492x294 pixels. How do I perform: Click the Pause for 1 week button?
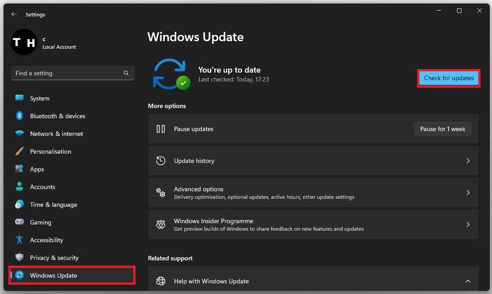point(442,129)
